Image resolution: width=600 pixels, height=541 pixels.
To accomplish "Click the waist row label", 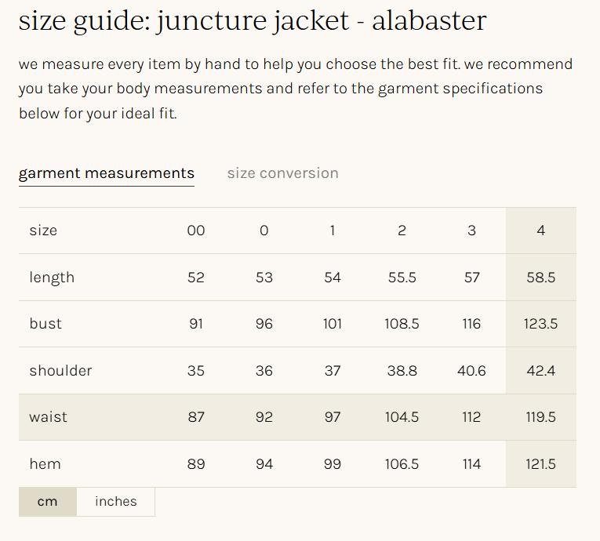I will [49, 417].
